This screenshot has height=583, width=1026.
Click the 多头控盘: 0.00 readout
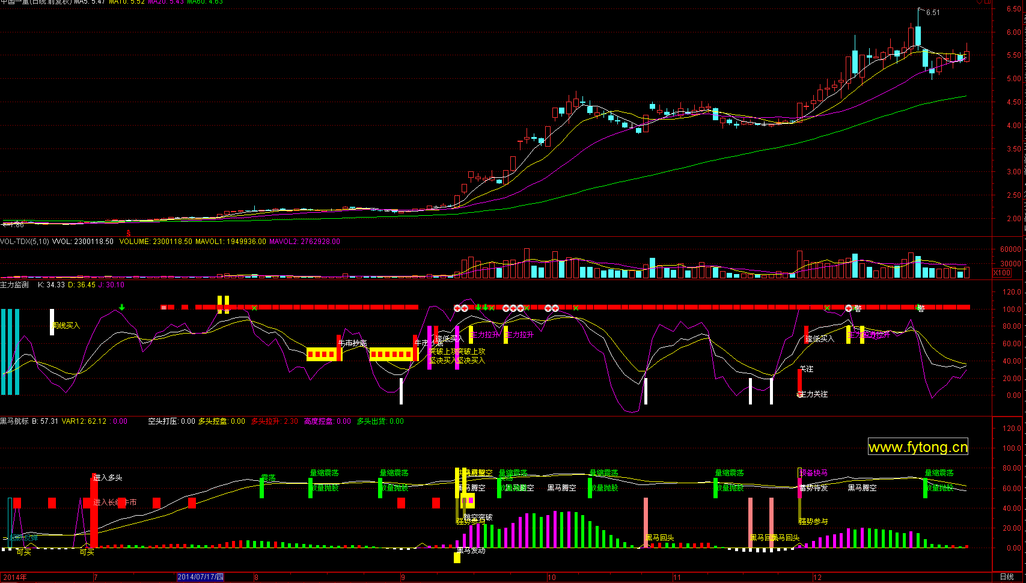point(222,421)
